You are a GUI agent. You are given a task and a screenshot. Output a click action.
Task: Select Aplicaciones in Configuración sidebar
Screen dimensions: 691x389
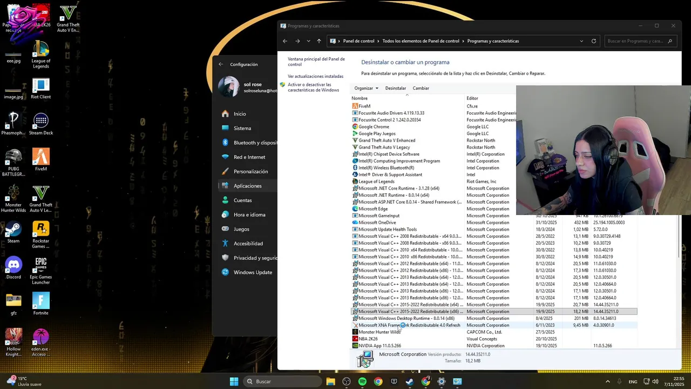(x=247, y=186)
